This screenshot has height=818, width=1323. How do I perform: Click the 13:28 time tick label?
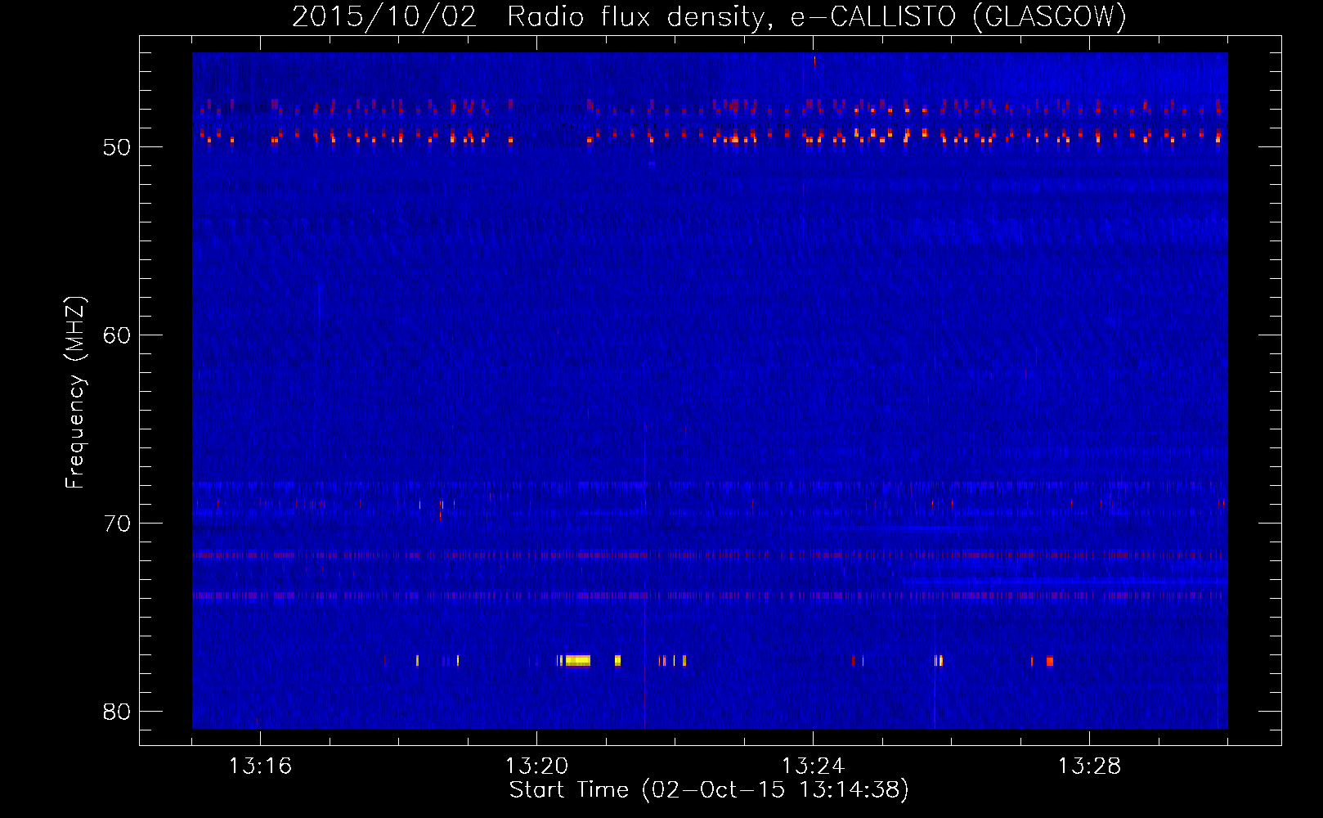1089,766
